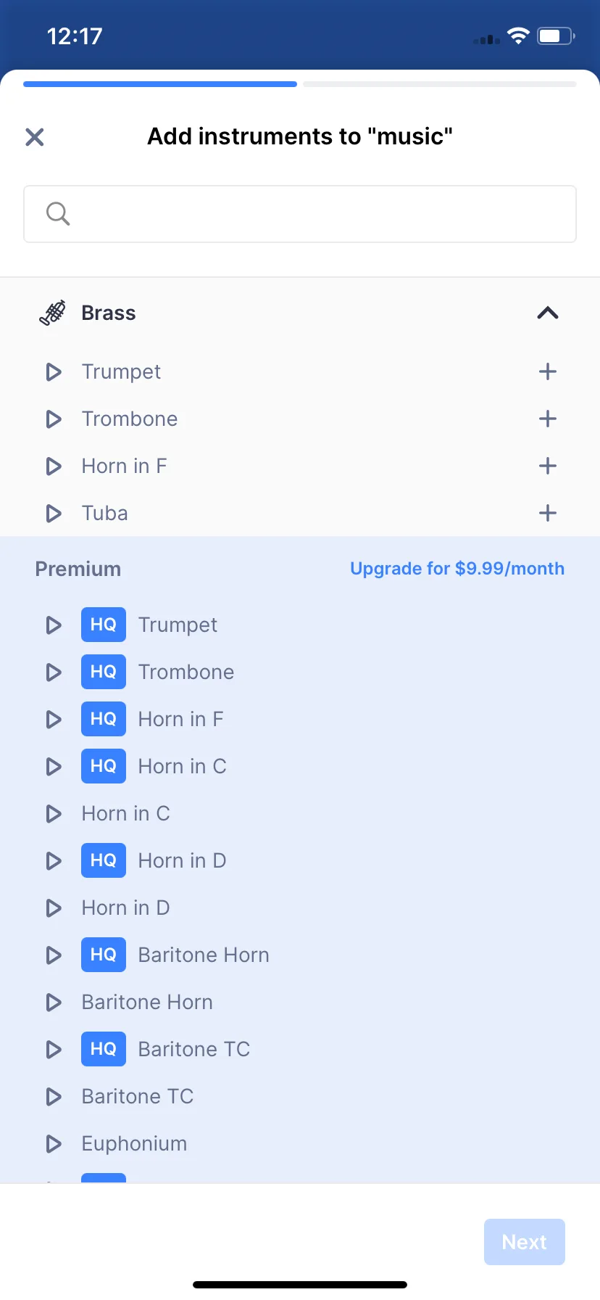
Task: Preview the free Horn in F sound
Action: [x=54, y=466]
